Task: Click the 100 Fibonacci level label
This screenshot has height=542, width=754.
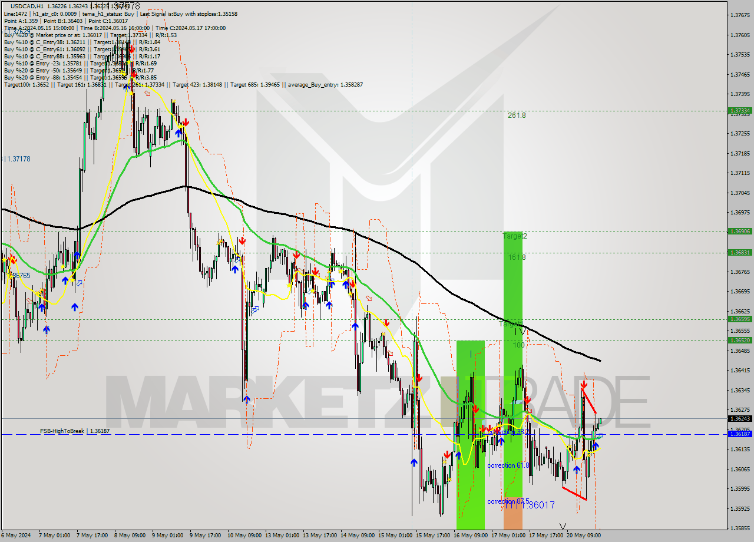Action: tap(518, 345)
